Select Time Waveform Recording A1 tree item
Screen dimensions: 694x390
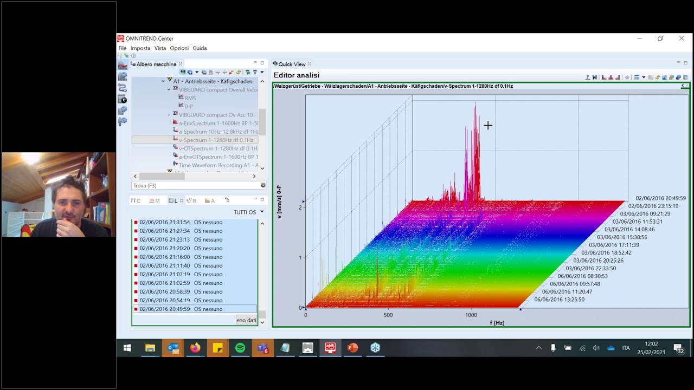219,165
